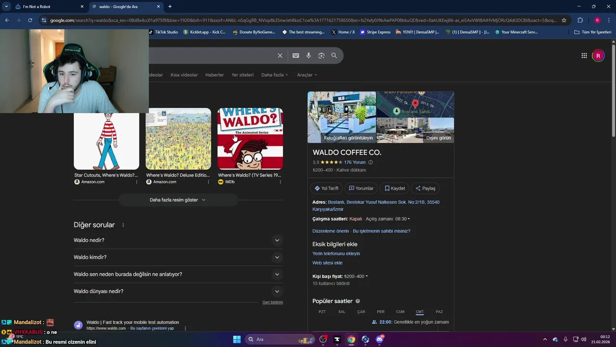Viewport: 616px width, 347px height.
Task: Open the rating info icon beside 176 Yorum
Action: [370, 162]
